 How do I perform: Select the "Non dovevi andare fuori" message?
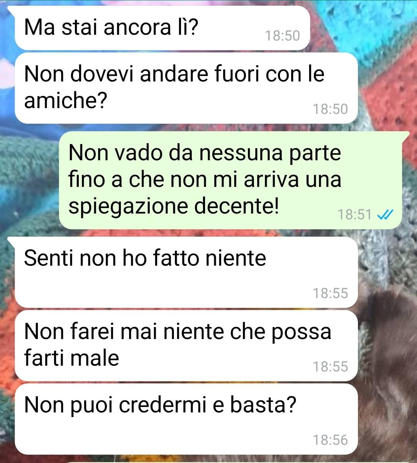(x=186, y=88)
